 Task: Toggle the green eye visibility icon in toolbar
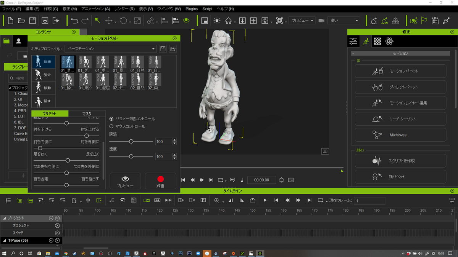pyautogui.click(x=186, y=21)
